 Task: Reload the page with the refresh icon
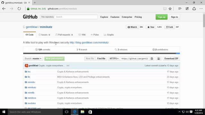pos(19,9)
